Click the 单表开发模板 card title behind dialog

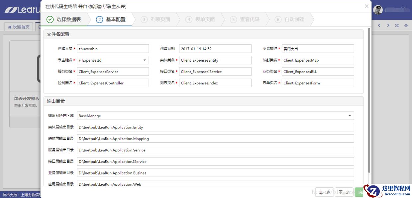(x=27, y=99)
